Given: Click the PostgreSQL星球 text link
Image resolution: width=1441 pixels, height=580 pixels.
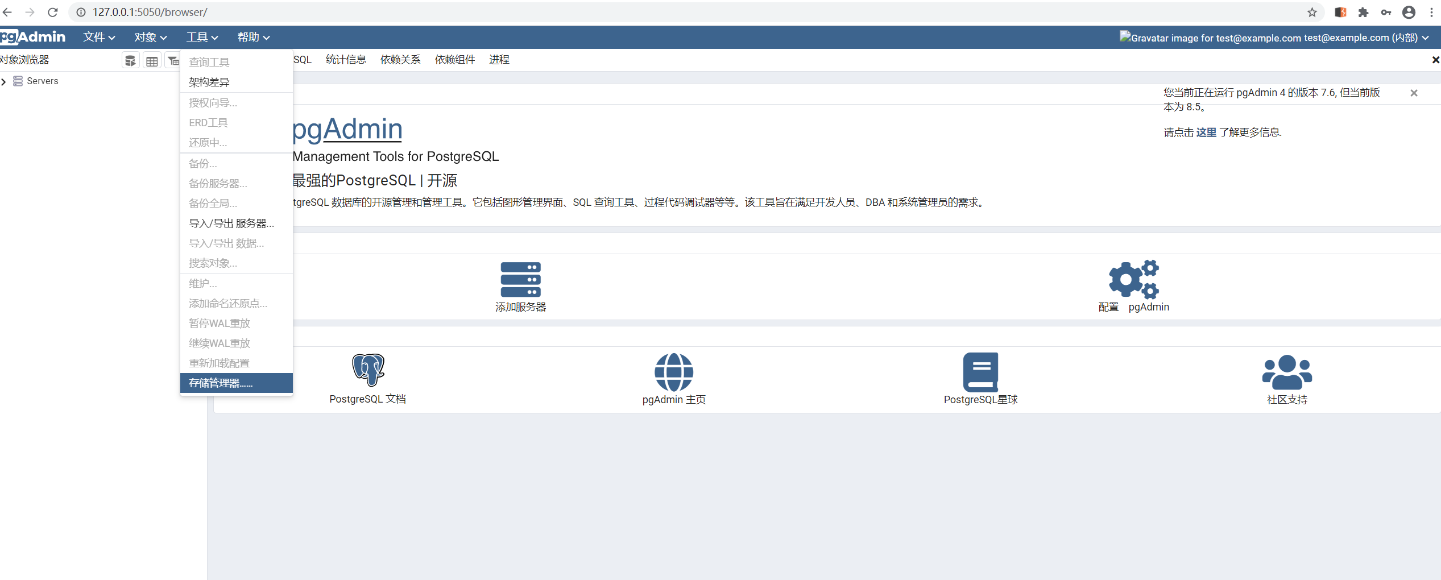Looking at the screenshot, I should pyautogui.click(x=980, y=400).
